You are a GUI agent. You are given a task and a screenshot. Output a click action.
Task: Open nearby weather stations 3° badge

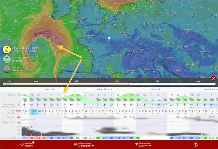tap(7, 59)
